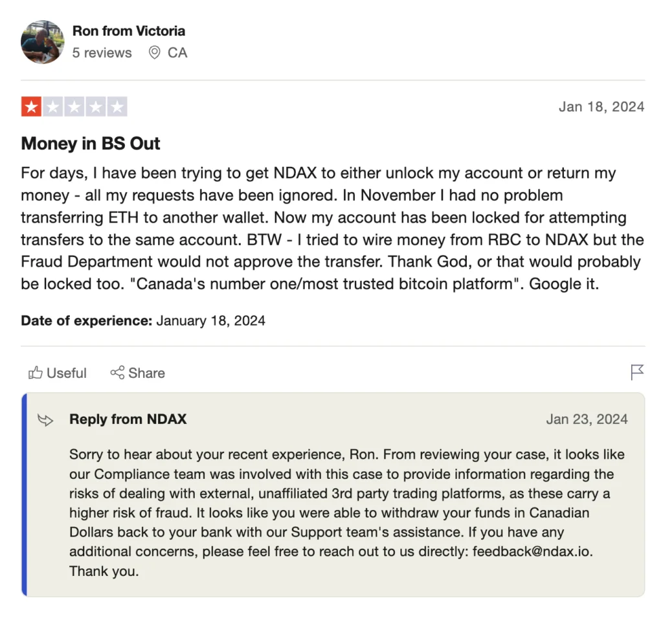This screenshot has width=663, height=620.
Task: Click the "CA" country label
Action: pyautogui.click(x=177, y=53)
